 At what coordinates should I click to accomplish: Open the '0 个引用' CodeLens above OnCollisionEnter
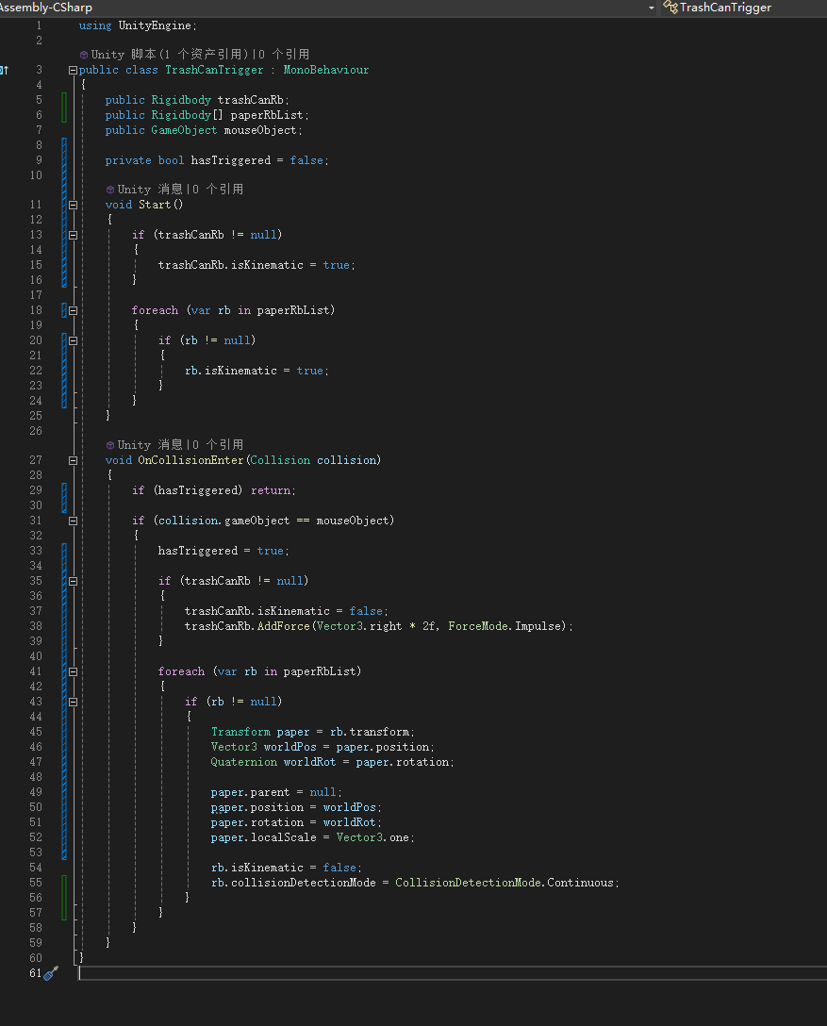[x=218, y=445]
